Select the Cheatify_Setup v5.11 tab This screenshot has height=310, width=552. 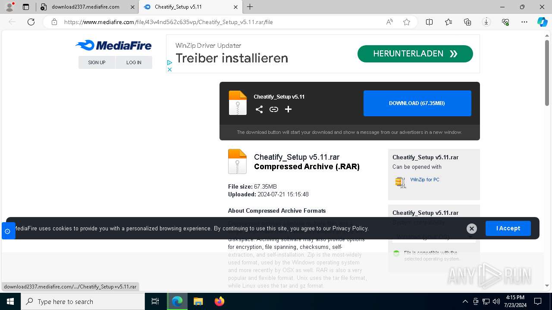tap(190, 7)
